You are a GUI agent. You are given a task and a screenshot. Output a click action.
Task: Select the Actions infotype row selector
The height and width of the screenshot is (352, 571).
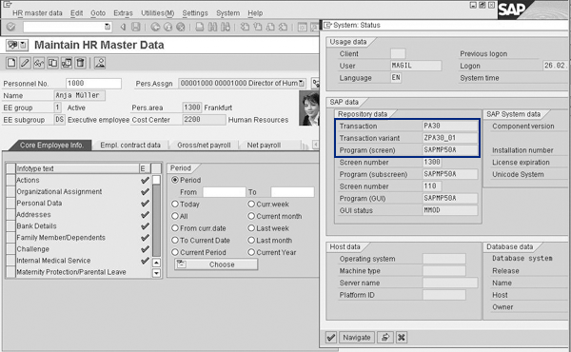(10, 180)
